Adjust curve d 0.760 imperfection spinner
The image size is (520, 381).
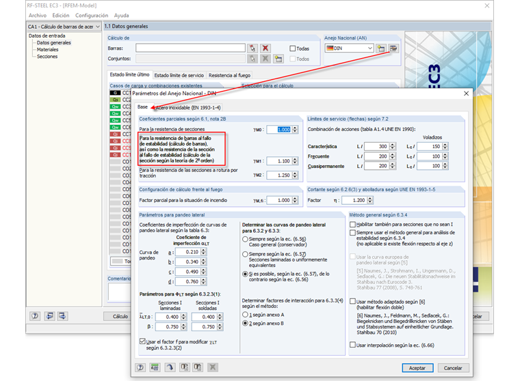tap(204, 282)
